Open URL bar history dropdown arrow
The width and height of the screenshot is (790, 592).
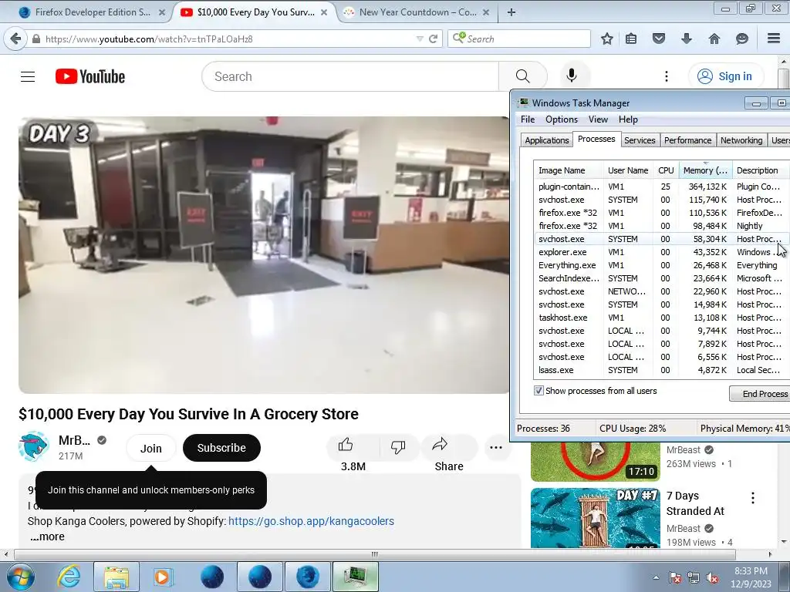click(419, 39)
